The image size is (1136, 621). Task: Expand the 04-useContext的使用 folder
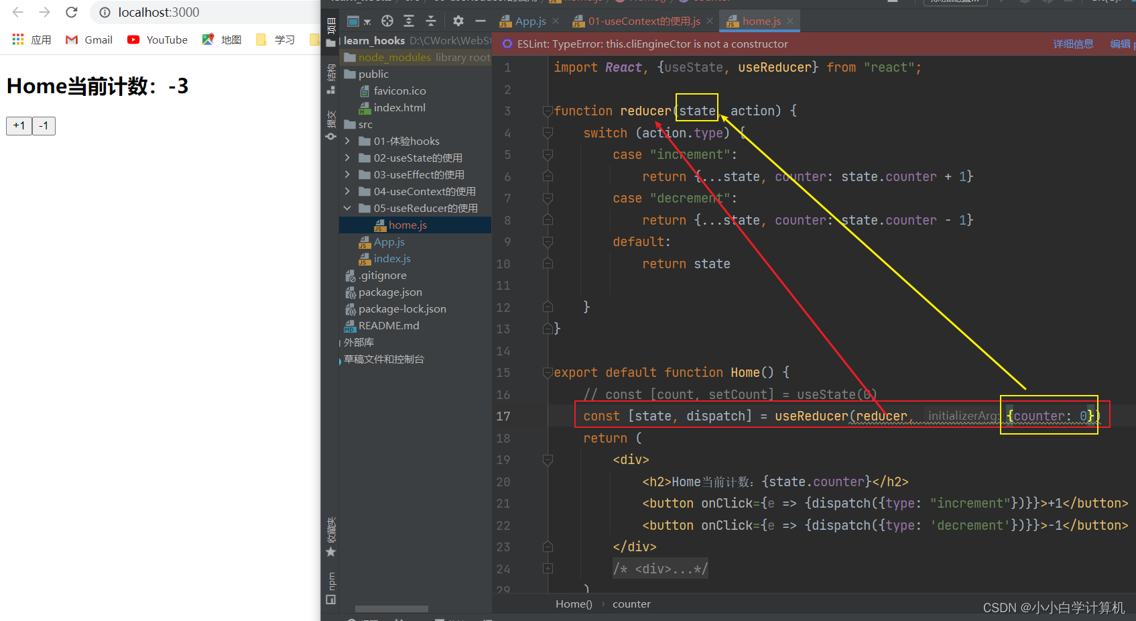click(x=347, y=191)
